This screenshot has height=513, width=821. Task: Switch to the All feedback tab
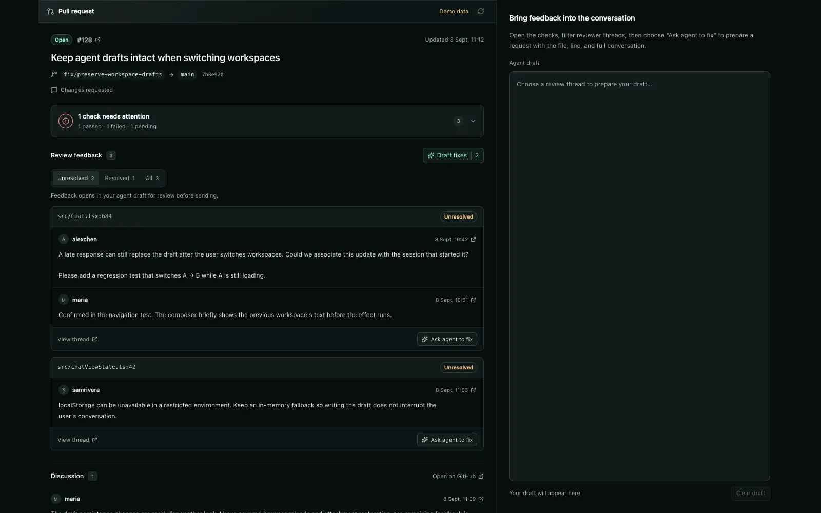pos(152,178)
